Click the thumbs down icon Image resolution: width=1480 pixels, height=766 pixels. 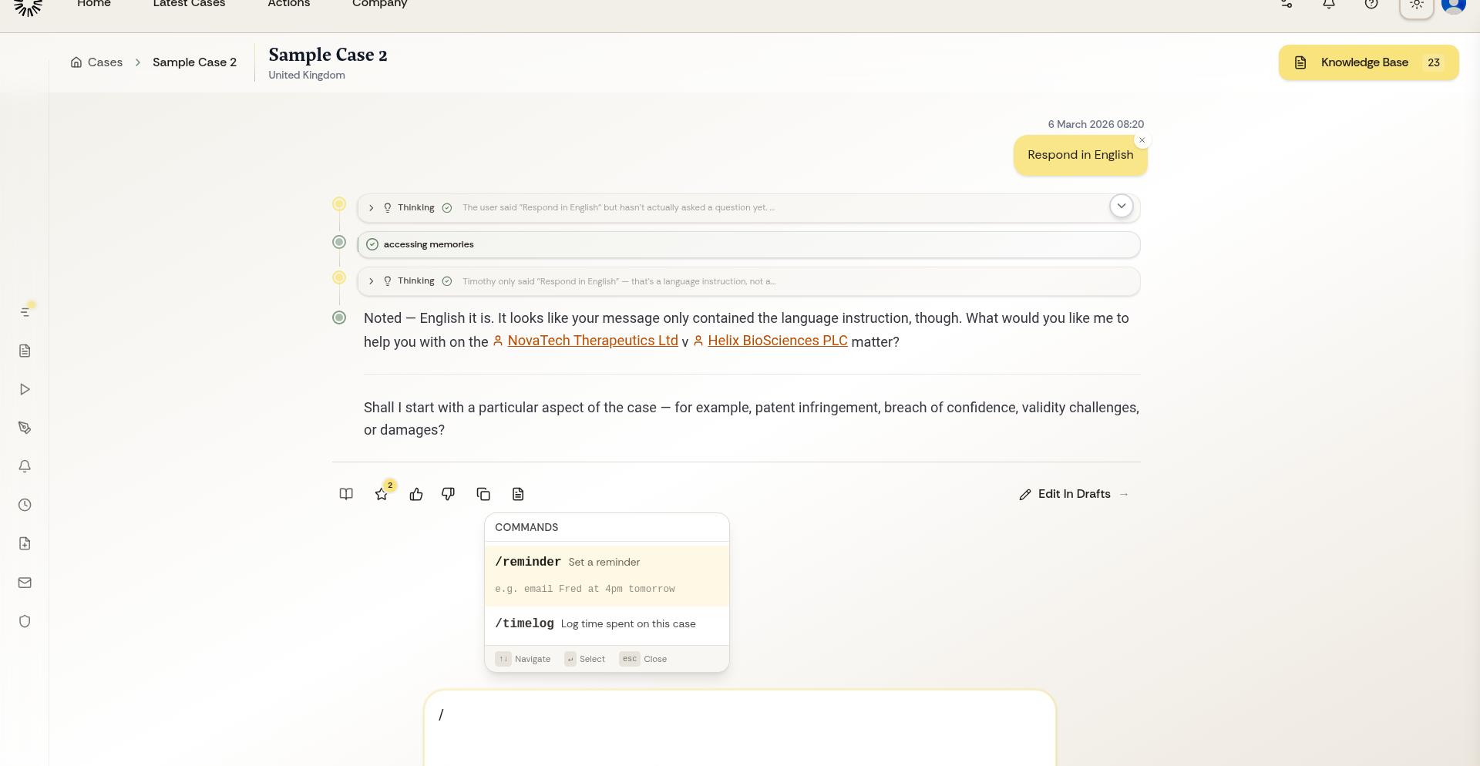448,495
